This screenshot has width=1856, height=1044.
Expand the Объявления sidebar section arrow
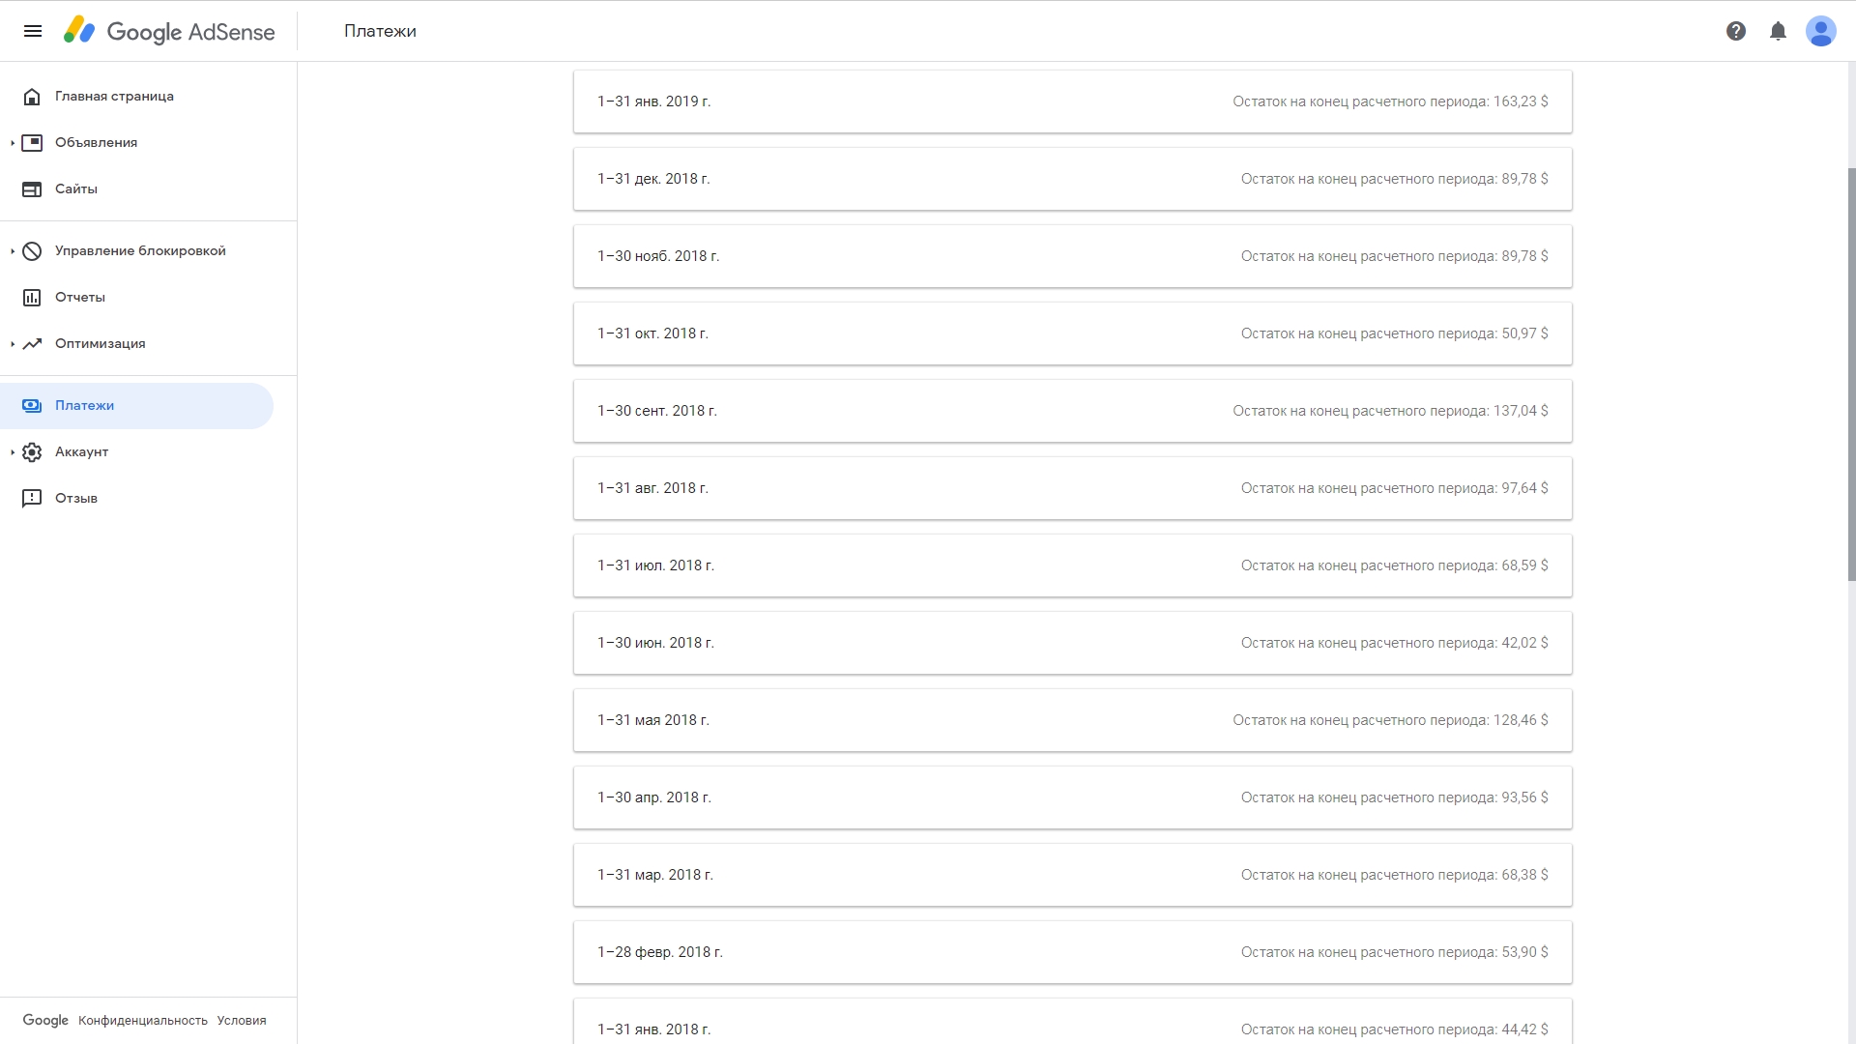coord(13,143)
